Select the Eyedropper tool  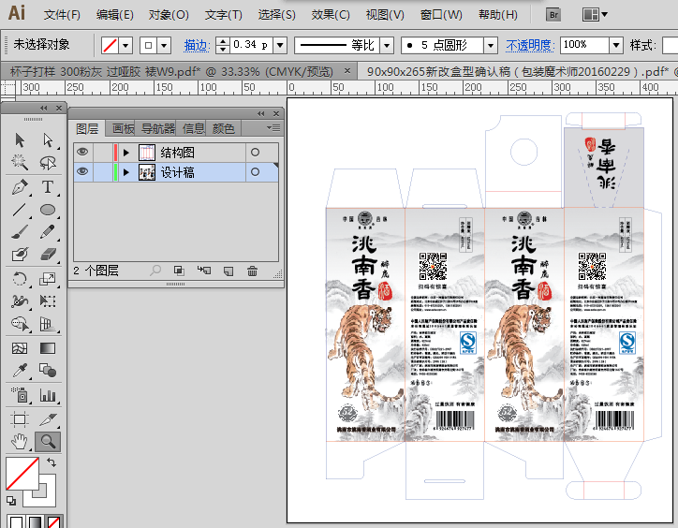click(20, 371)
